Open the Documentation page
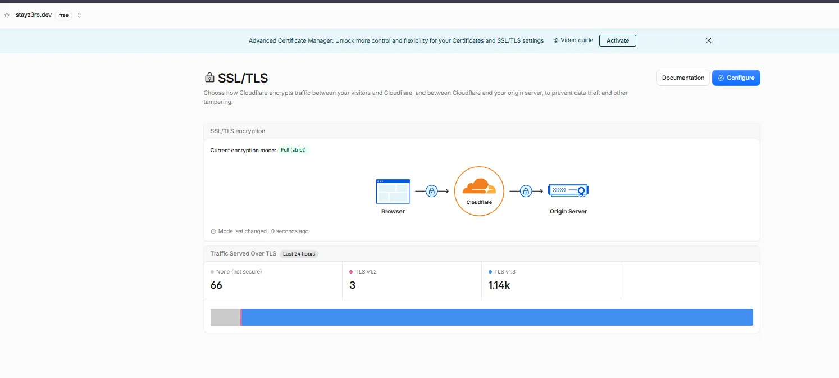The image size is (839, 378). (x=683, y=78)
